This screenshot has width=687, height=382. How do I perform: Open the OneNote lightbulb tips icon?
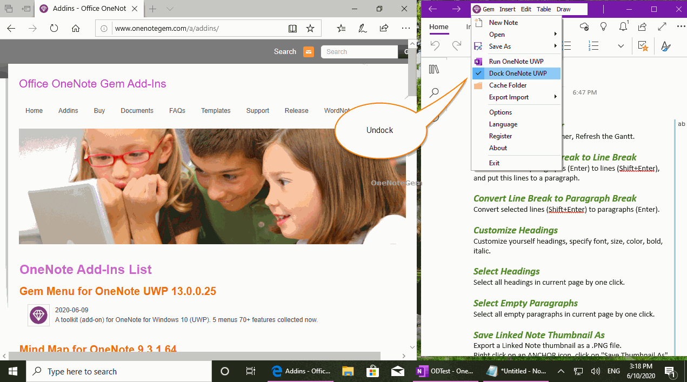pyautogui.click(x=604, y=26)
